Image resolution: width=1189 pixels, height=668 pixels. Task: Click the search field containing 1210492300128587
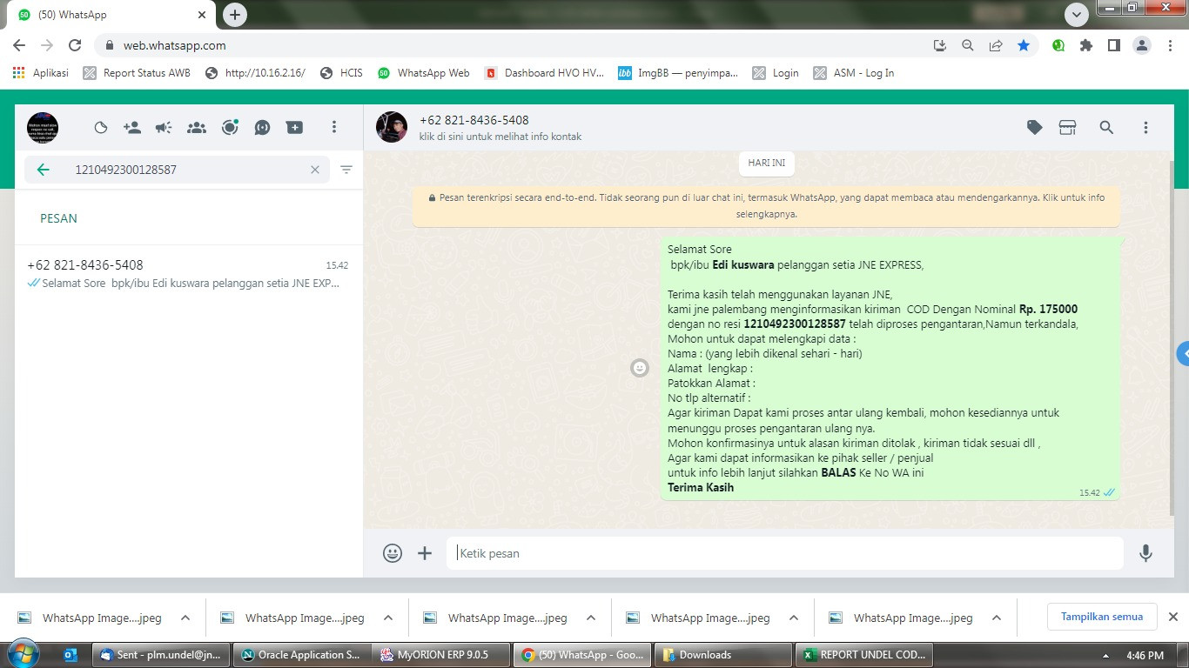(177, 170)
